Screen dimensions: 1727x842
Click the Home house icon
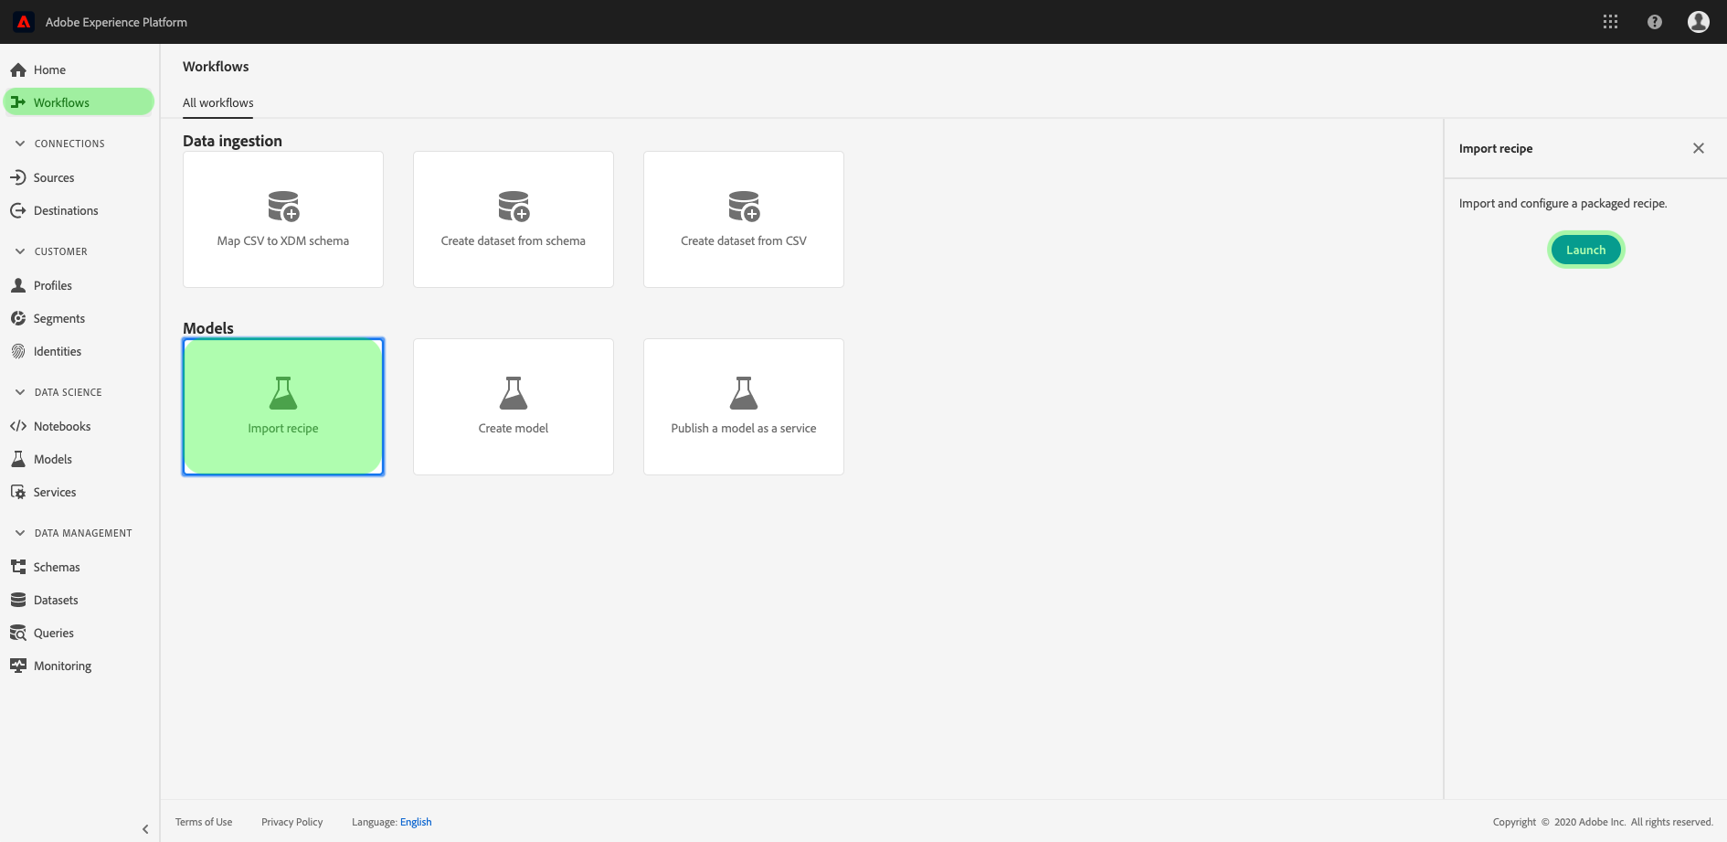coord(18,69)
